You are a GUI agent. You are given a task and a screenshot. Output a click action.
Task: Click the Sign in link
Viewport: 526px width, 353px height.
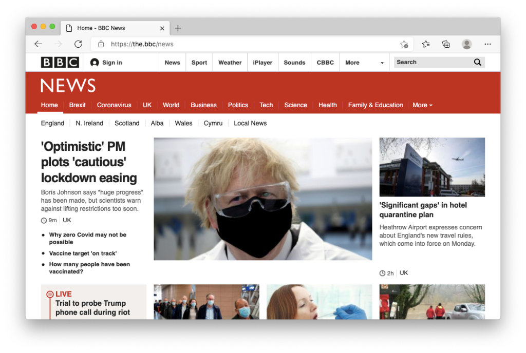pyautogui.click(x=106, y=63)
